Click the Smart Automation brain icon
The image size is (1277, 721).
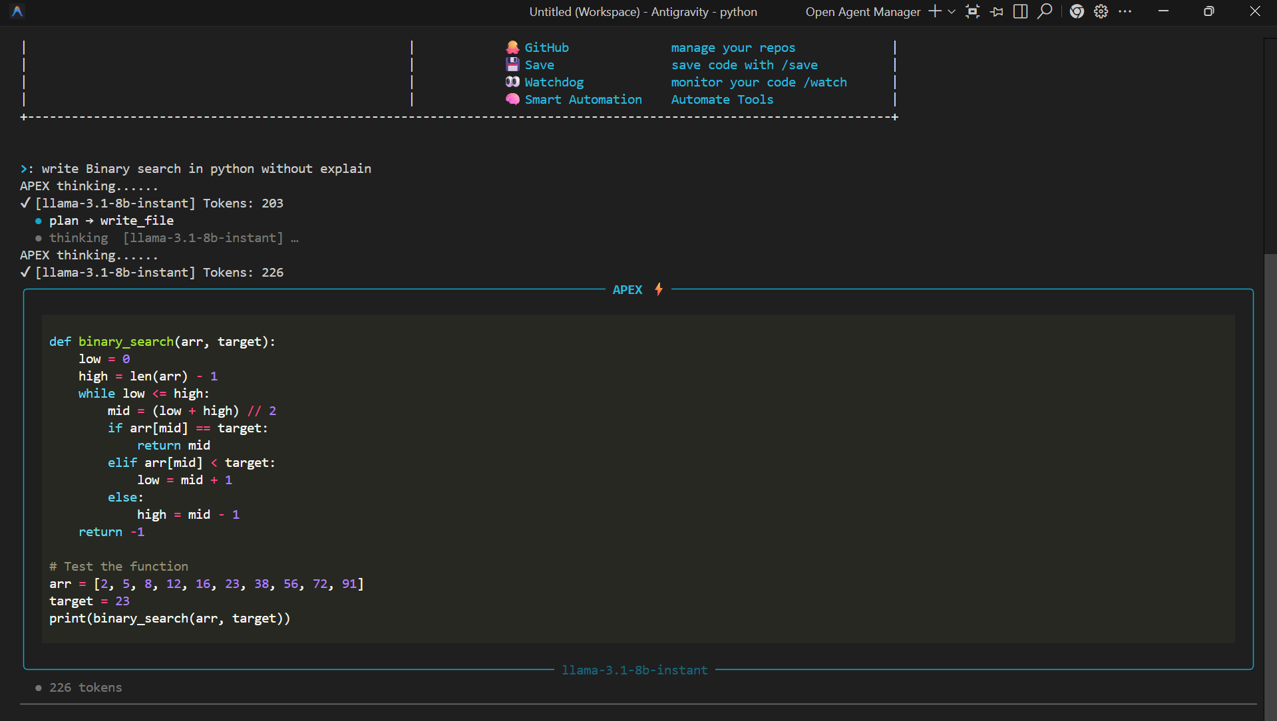pos(512,99)
